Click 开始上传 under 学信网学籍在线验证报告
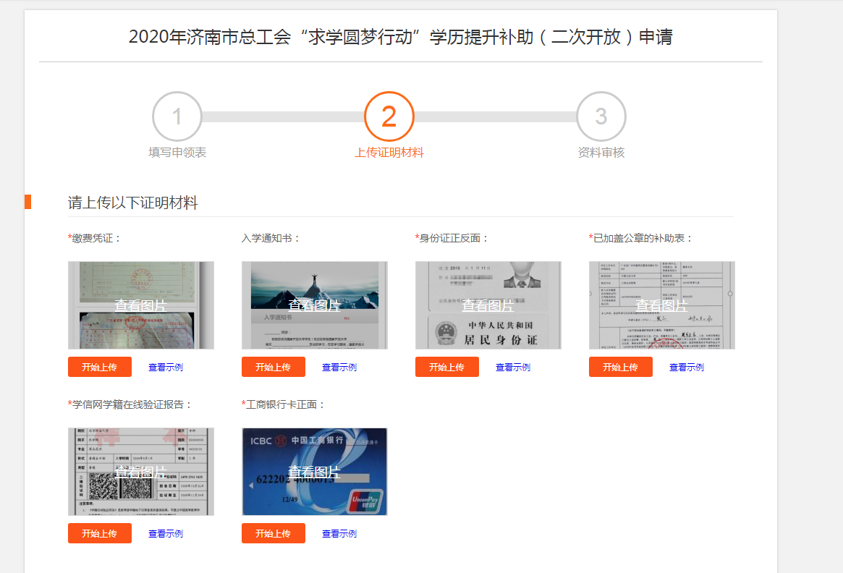Screen dimensions: 843x573 coord(100,533)
